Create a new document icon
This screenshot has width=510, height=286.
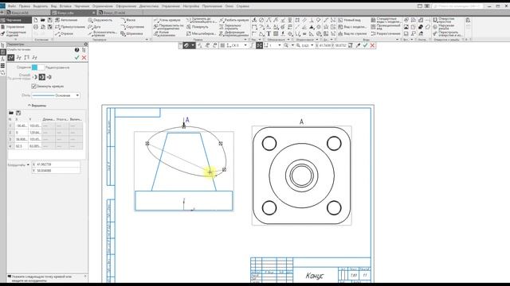coord(36,20)
